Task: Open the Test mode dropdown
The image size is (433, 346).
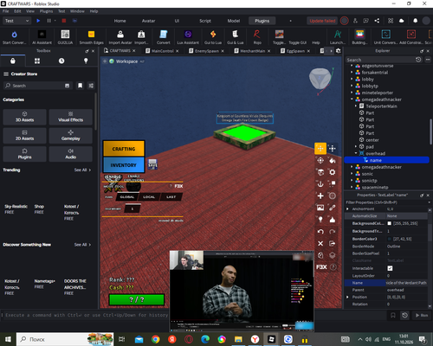Action: click(16, 21)
